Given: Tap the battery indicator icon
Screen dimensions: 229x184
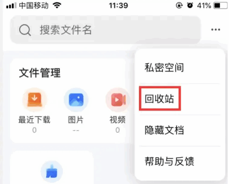Looking at the screenshot, I should (220, 5).
